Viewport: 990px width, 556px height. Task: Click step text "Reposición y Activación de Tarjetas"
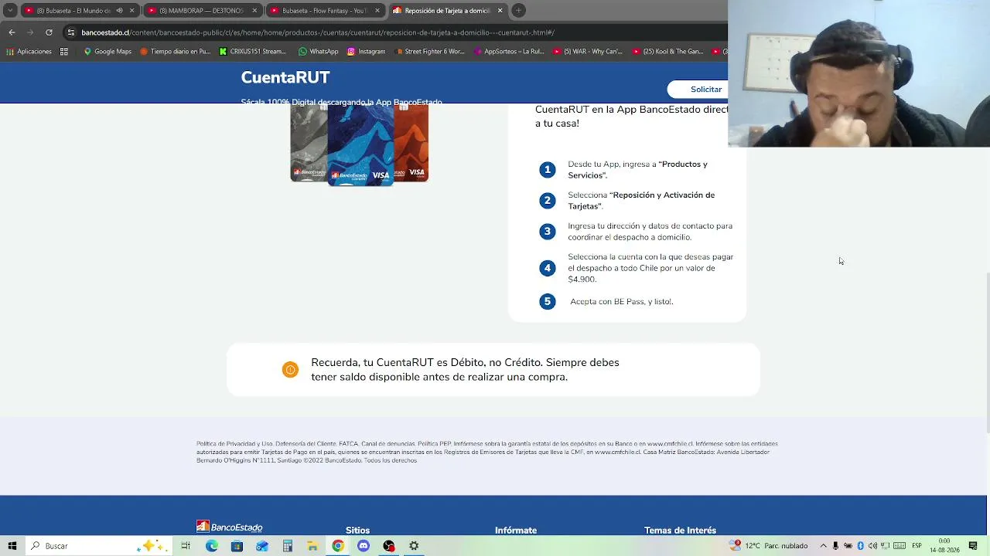click(x=641, y=201)
